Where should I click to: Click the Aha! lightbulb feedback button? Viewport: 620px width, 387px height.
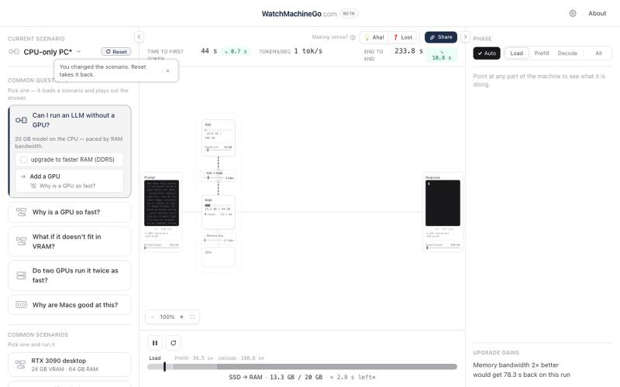(x=374, y=37)
